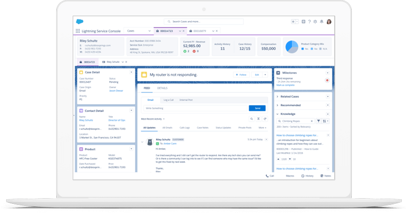Click the blue Send button

[257, 108]
